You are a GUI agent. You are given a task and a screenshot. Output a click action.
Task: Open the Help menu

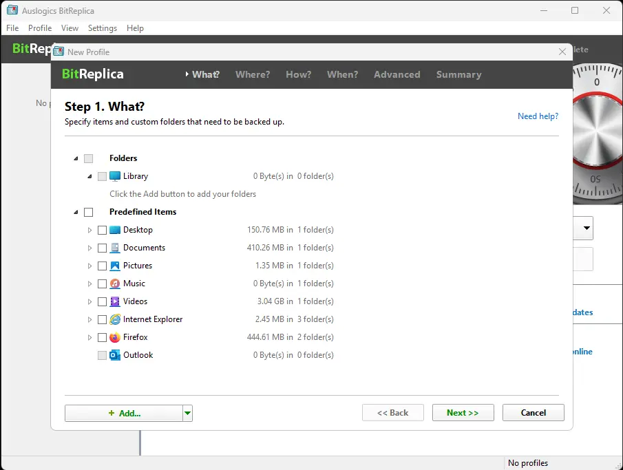coord(135,28)
